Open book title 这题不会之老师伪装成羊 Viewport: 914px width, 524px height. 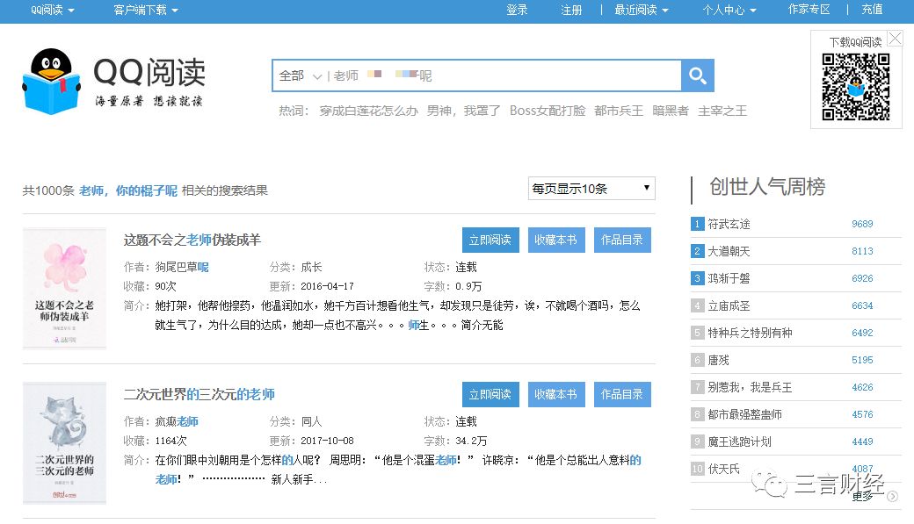(x=192, y=240)
